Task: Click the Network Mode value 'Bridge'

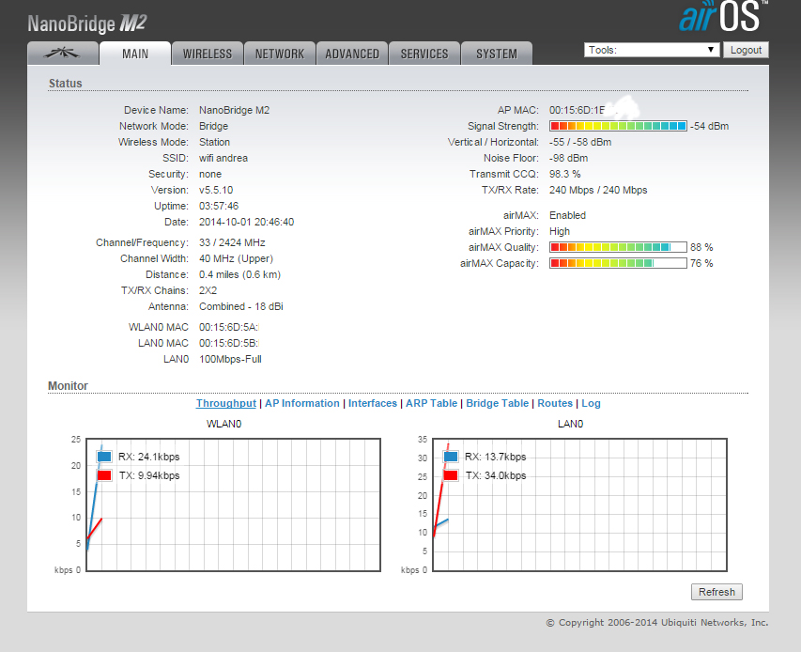Action: 213,126
